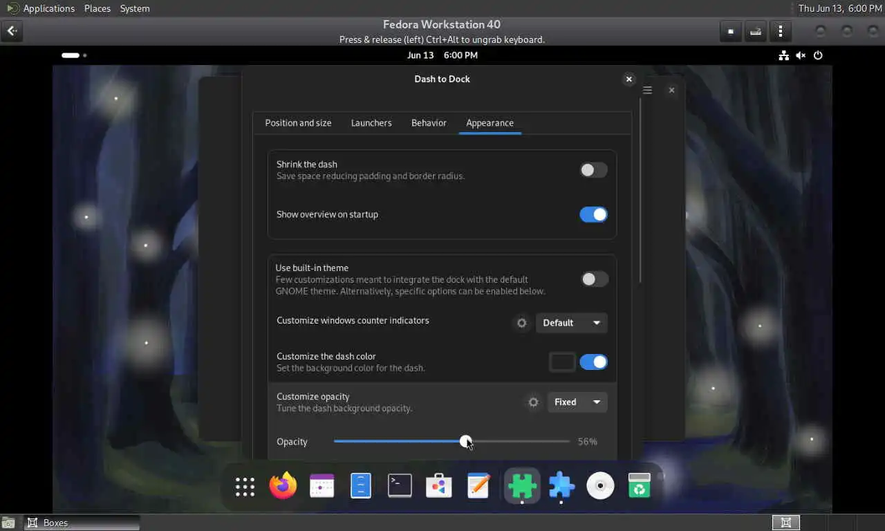Enable the Use built-in theme switch
Viewport: 885px width, 531px height.
coord(594,279)
